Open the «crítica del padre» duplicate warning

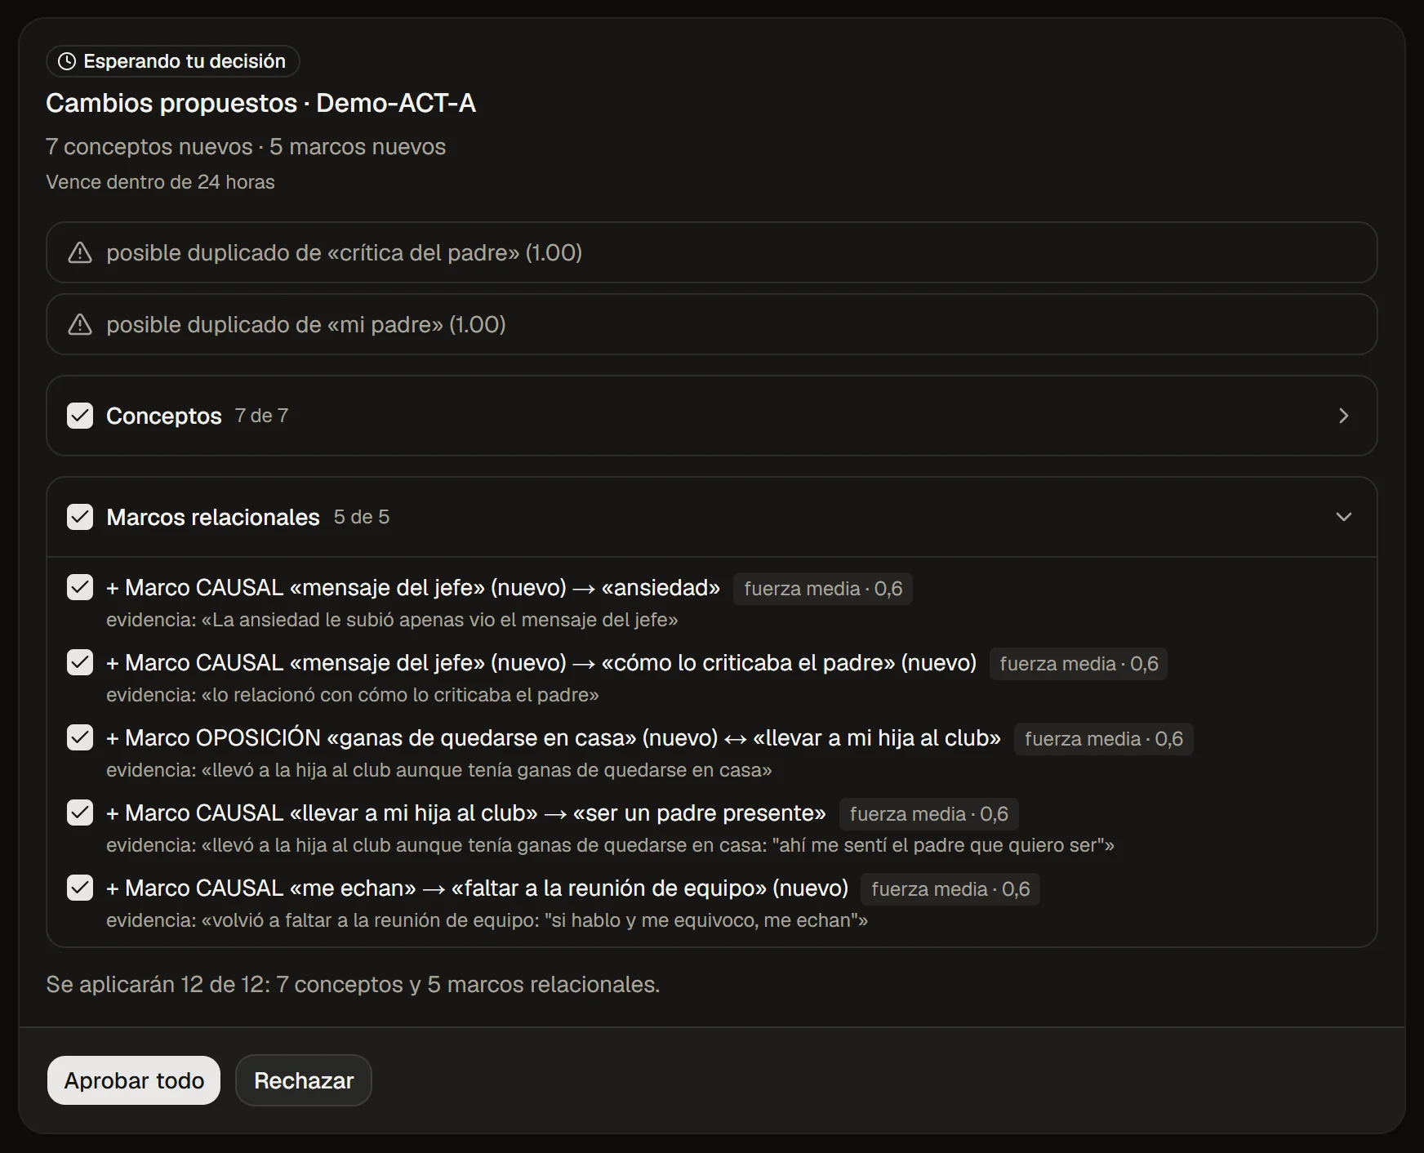[712, 253]
